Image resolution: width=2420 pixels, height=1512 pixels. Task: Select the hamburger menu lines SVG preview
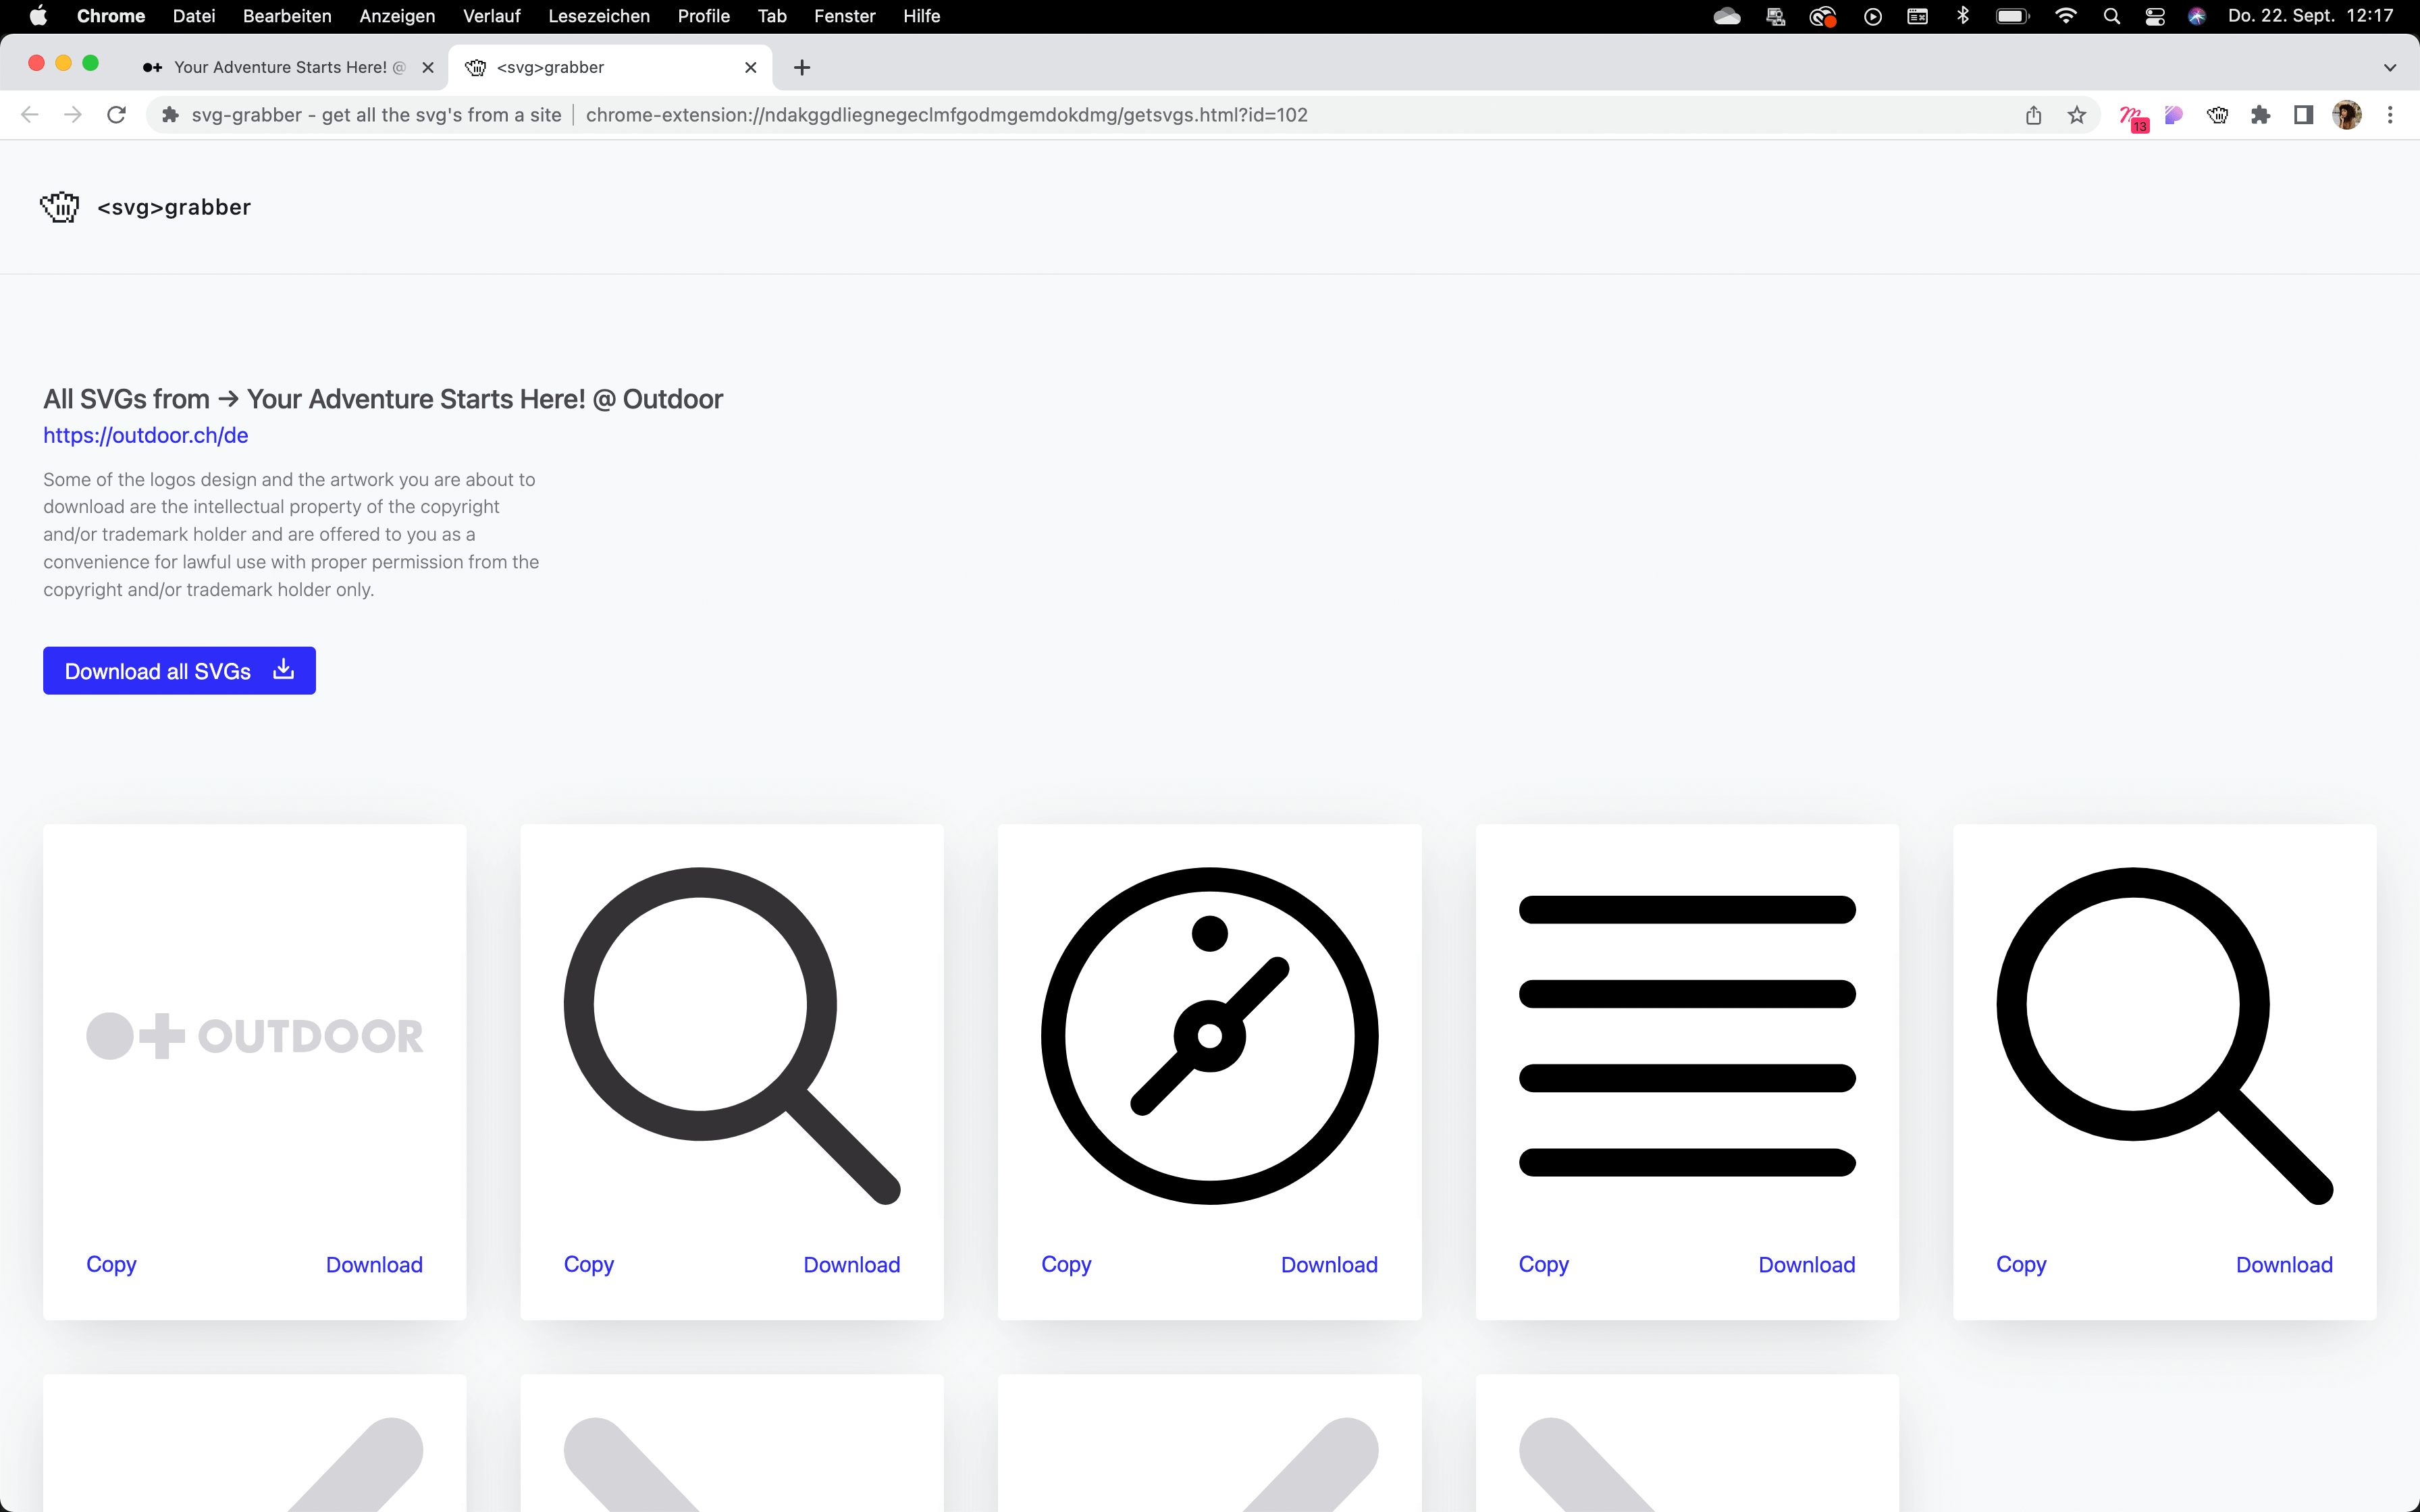pyautogui.click(x=1687, y=1036)
